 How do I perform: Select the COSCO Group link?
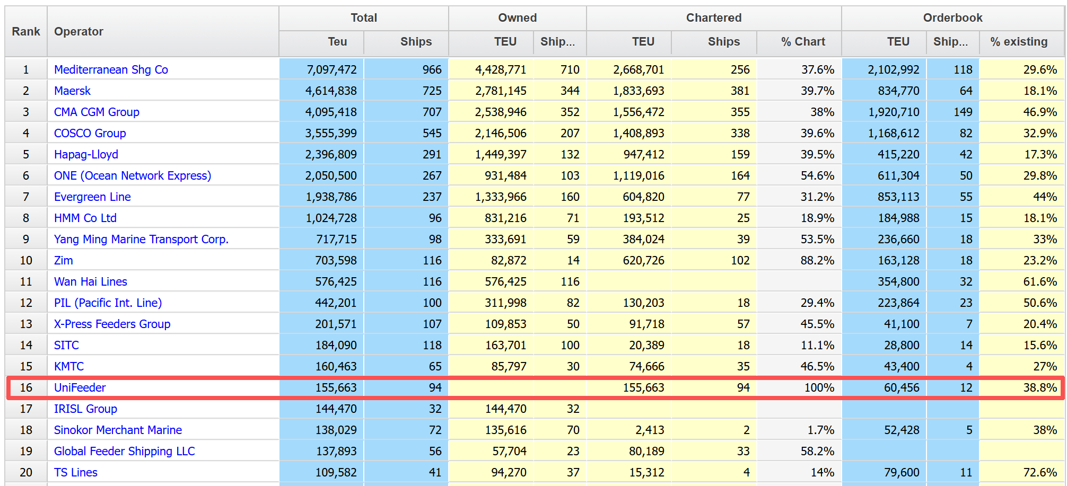point(90,133)
